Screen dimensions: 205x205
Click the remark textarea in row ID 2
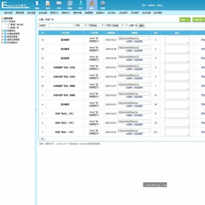[177, 123]
